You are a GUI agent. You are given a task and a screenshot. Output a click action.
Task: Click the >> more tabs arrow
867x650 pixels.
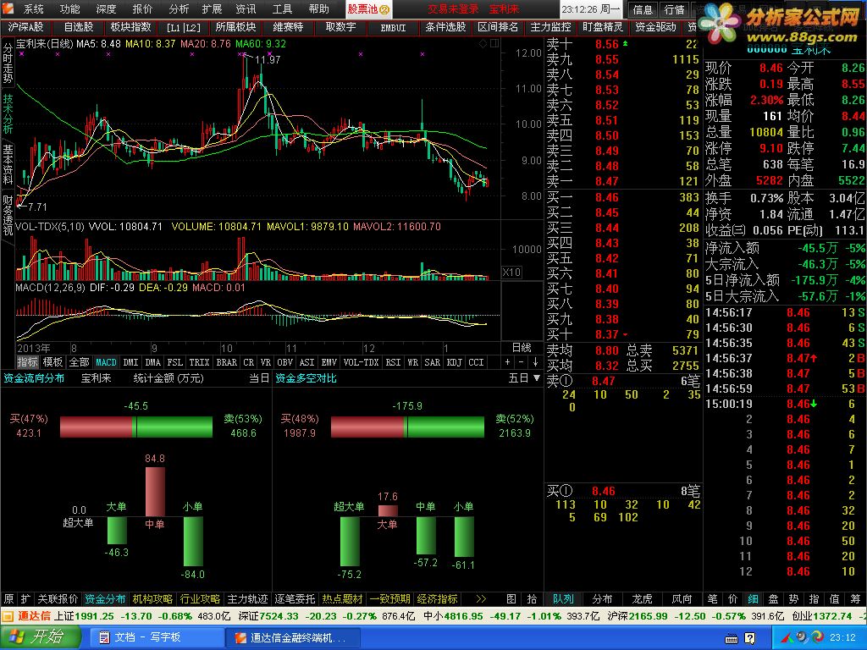tap(481, 598)
